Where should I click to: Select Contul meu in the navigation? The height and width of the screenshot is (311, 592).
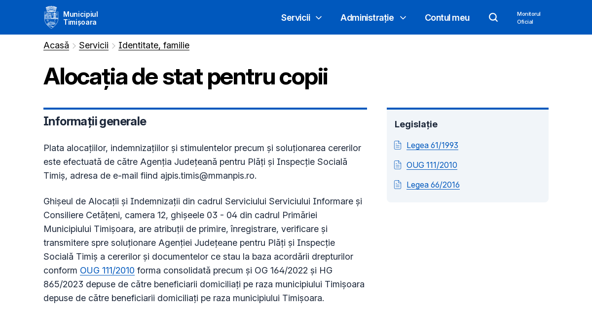447,18
